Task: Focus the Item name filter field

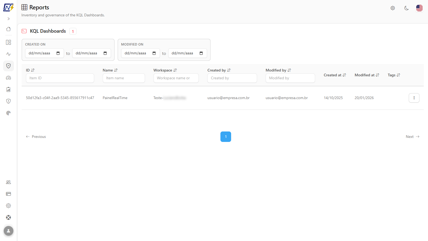Action: pyautogui.click(x=124, y=78)
